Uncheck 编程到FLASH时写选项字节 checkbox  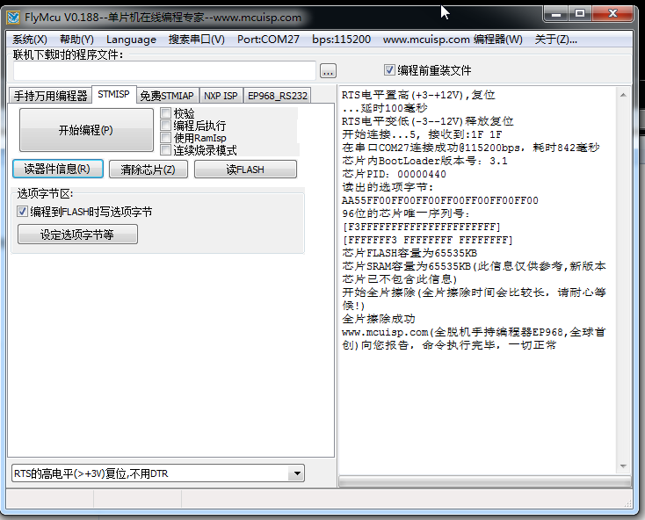(x=23, y=212)
